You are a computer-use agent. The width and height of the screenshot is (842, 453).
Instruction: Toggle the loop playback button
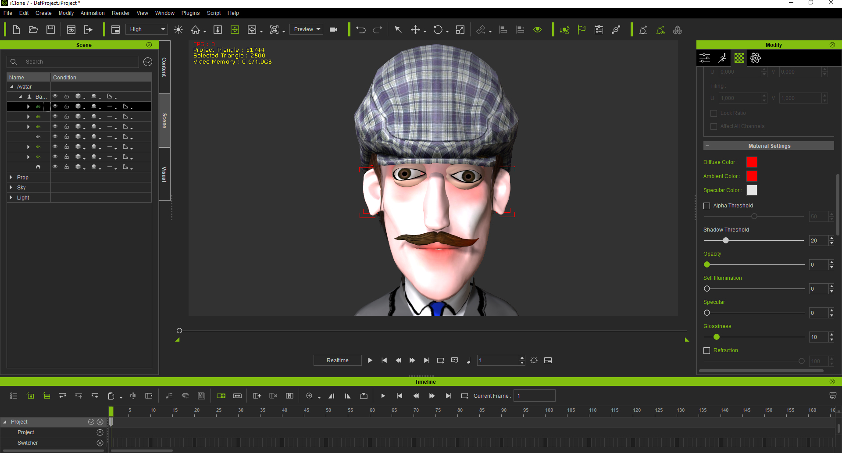tap(440, 360)
